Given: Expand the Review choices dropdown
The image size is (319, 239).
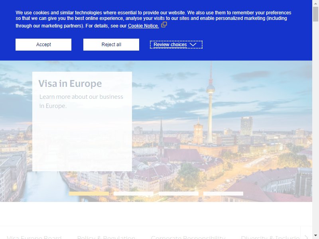Looking at the screenshot, I should (x=176, y=45).
